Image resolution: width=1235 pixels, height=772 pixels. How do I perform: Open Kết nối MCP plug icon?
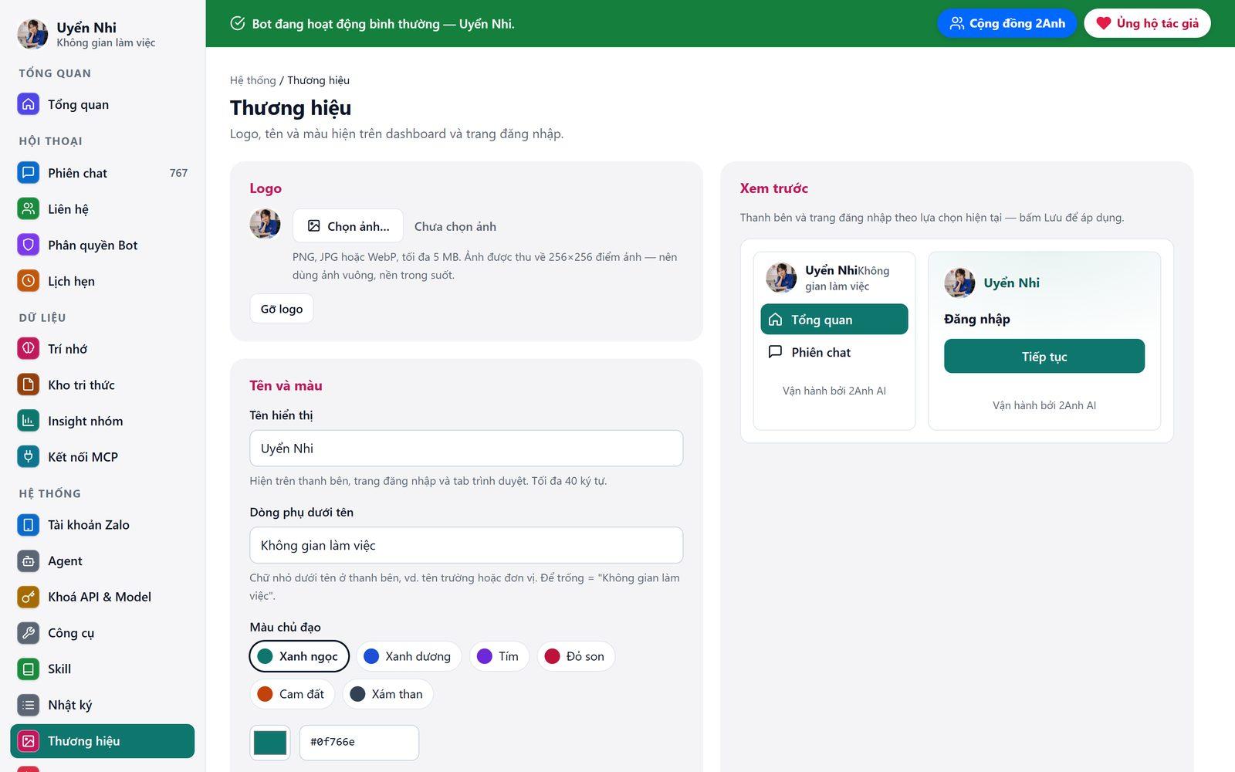(29, 457)
